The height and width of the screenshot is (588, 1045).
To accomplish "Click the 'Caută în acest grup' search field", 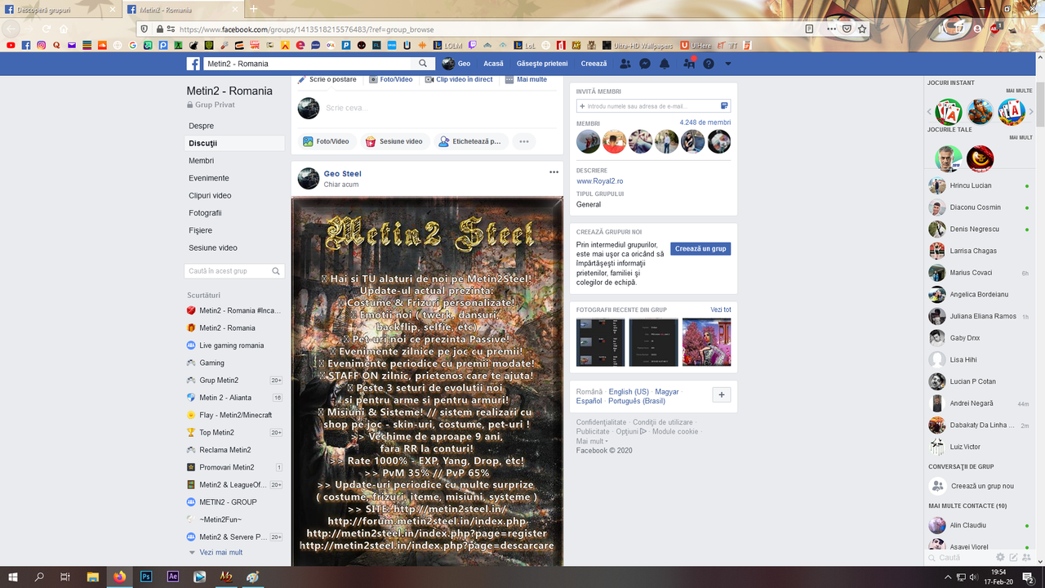I will 234,271.
